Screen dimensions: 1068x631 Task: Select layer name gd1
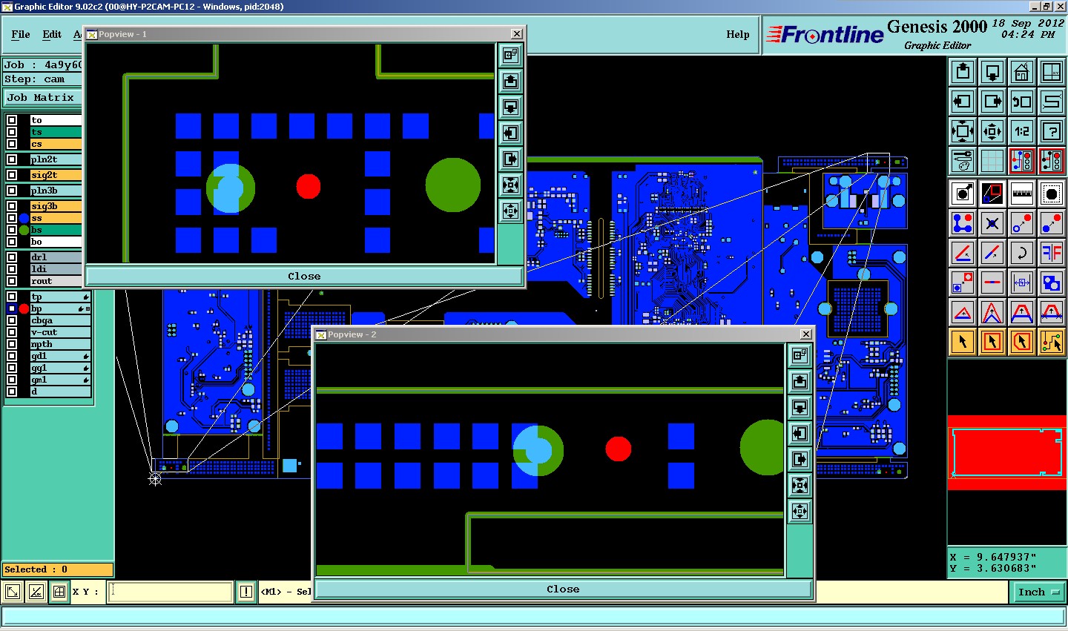coord(60,356)
